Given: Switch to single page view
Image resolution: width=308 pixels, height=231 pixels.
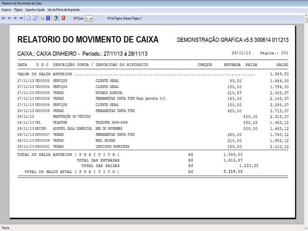Looking at the screenshot, I should click(x=28, y=18).
